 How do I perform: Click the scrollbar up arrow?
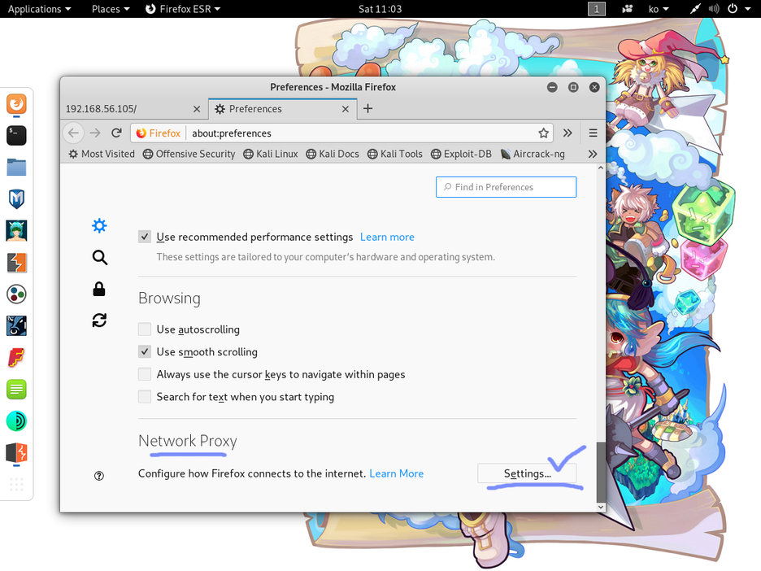click(x=601, y=168)
